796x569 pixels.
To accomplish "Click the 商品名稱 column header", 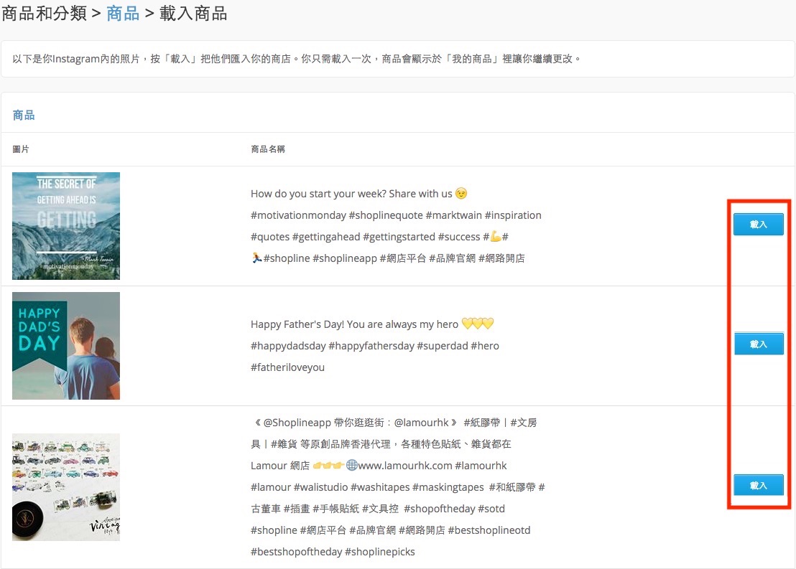I will (x=267, y=149).
